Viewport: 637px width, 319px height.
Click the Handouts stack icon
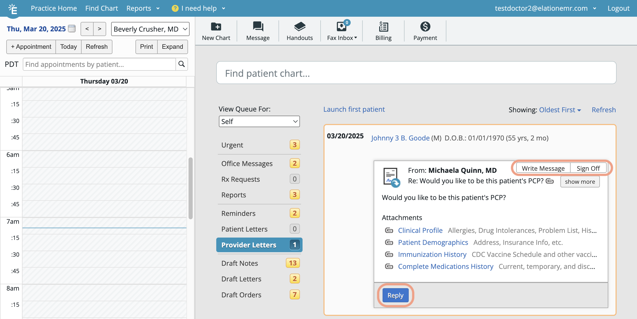[x=300, y=27]
